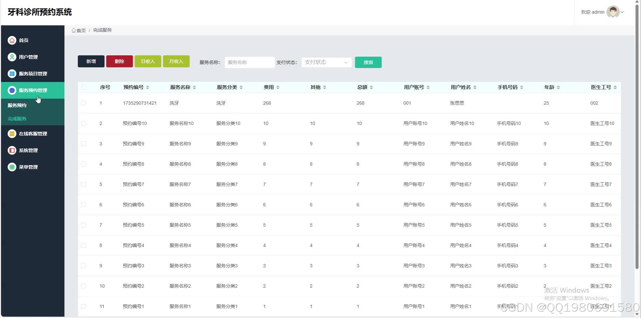Screen dimensions: 641x318
Task: Sort by 年龄 column arrows
Action: [558, 87]
